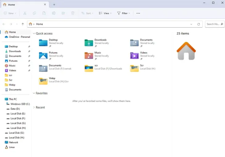225x157 pixels.
Task: Unpin Desktop using sidebar pin icon
Action: (29, 47)
